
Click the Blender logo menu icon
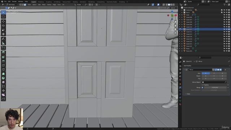pyautogui.click(x=2, y=1)
